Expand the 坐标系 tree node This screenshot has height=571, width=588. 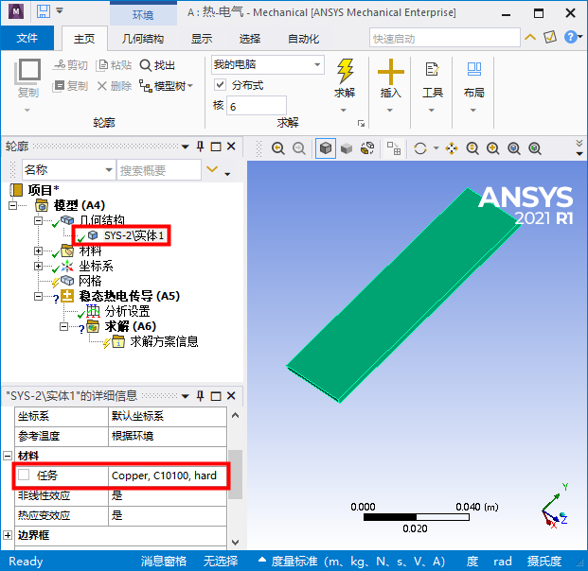coord(38,266)
